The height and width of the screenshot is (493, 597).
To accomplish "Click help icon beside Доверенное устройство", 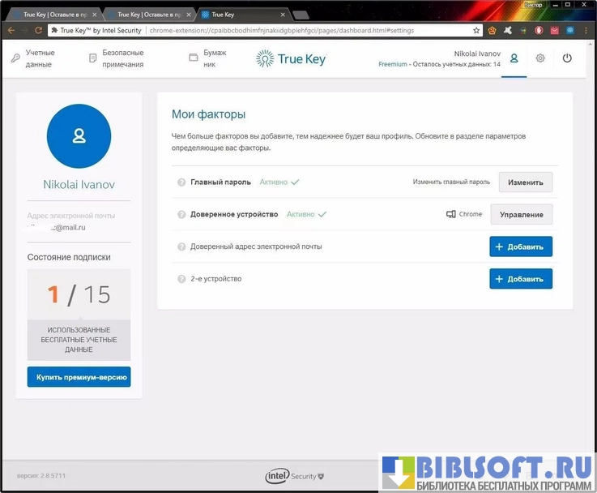I will click(181, 214).
